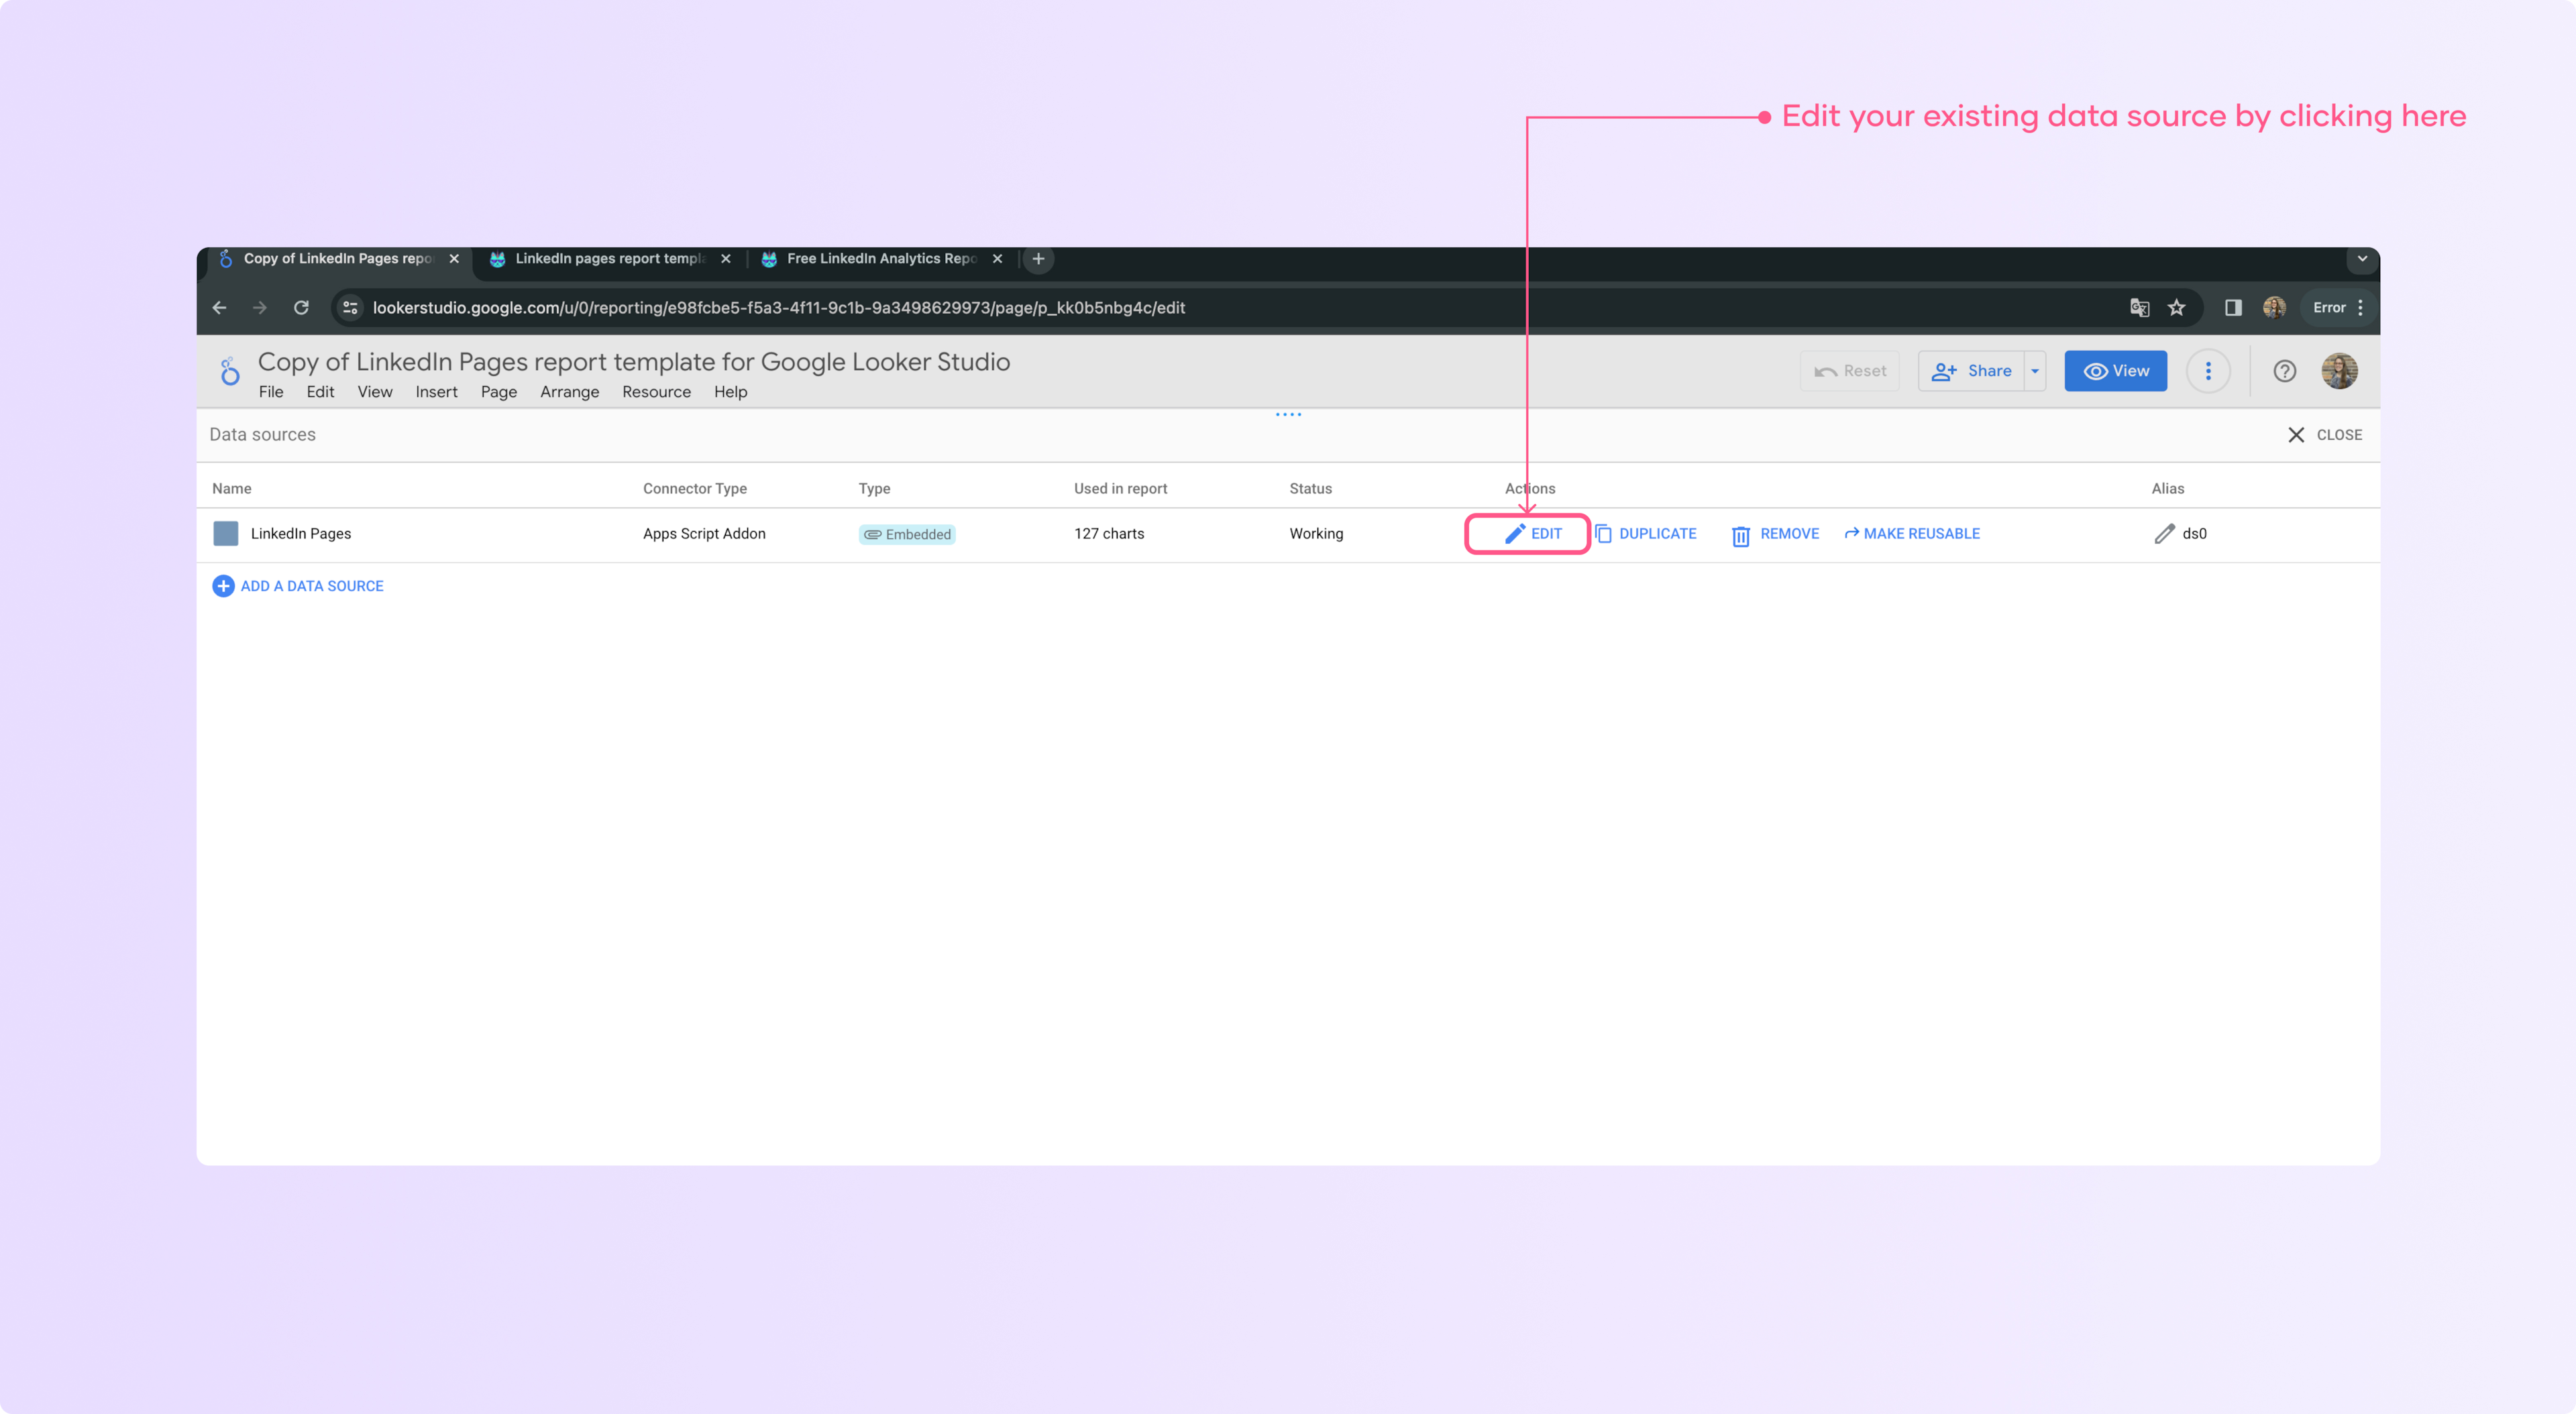The image size is (2576, 1414).
Task: Open more options three-dot menu
Action: click(2208, 371)
